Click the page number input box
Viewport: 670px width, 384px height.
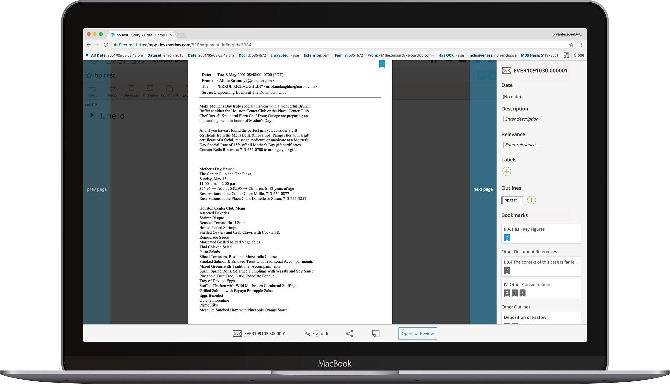(317, 333)
